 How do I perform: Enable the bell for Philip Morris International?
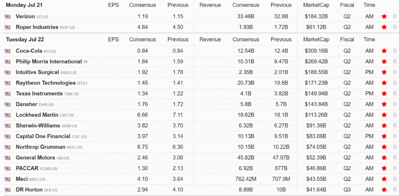point(395,61)
